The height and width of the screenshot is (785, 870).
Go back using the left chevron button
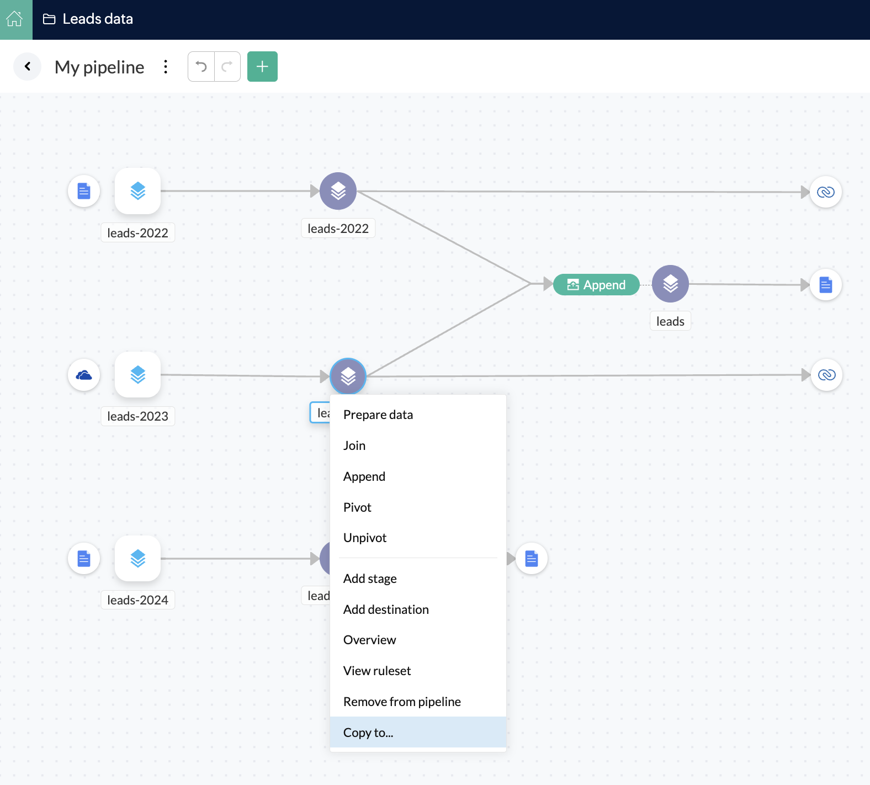click(28, 67)
